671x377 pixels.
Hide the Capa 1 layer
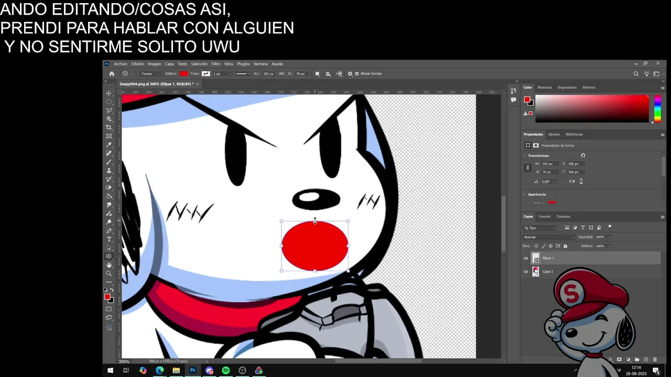[x=526, y=272]
